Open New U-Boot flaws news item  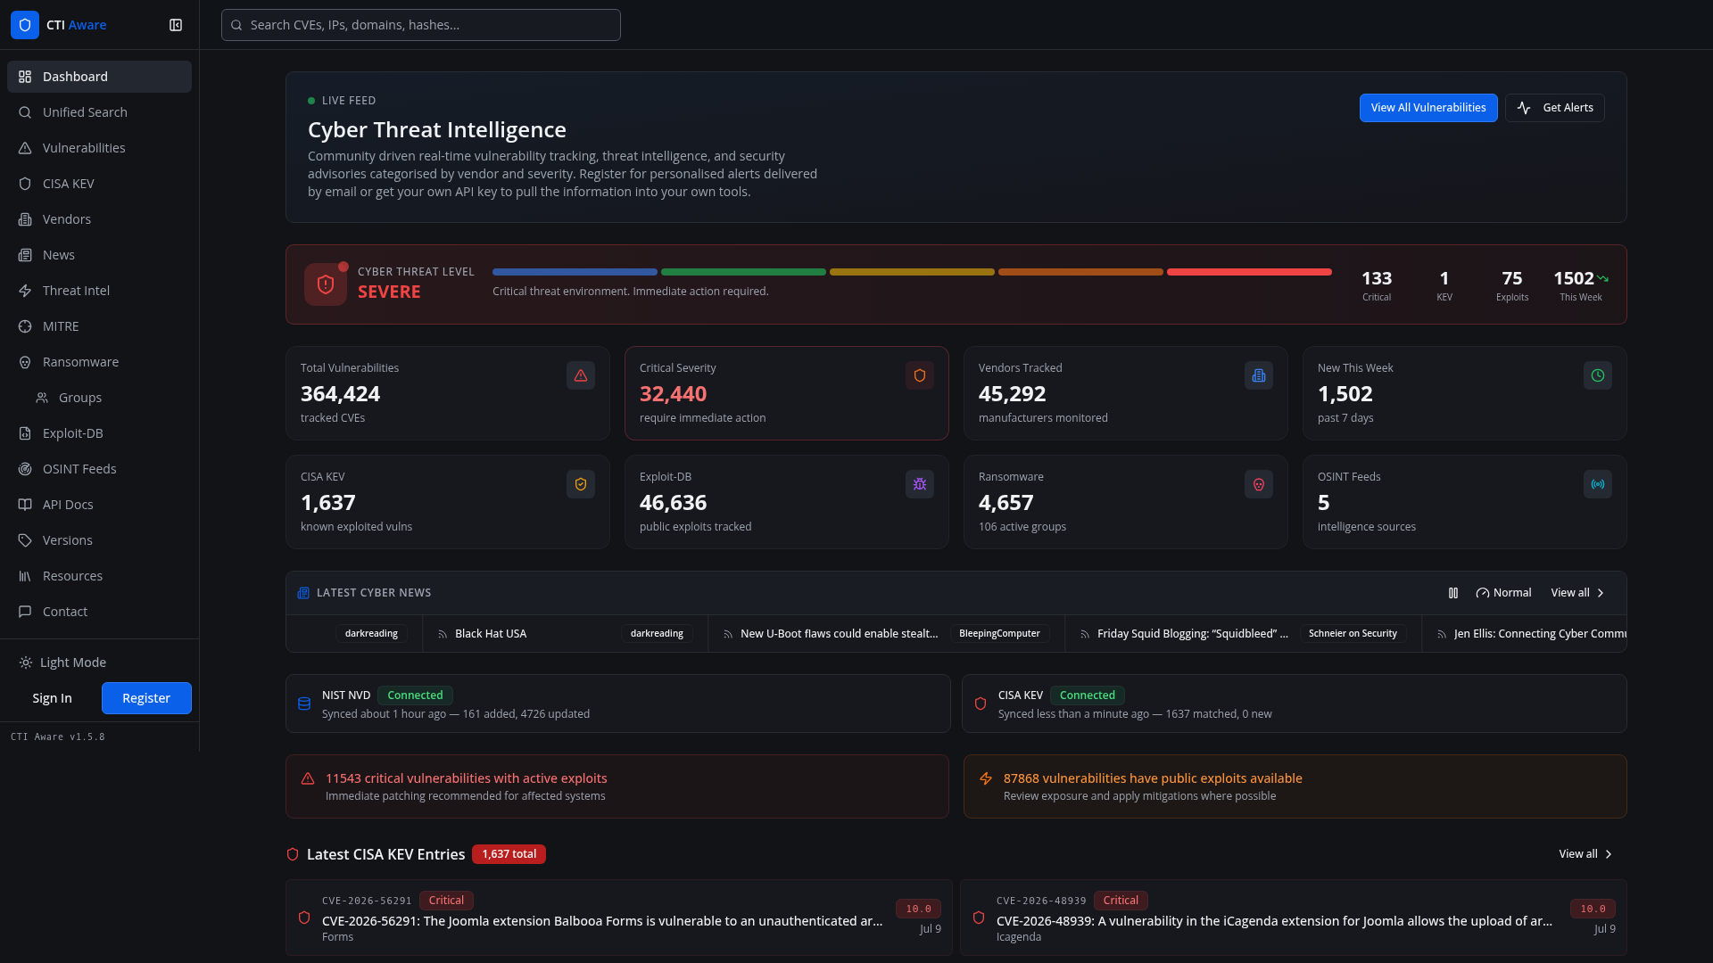coord(887,634)
